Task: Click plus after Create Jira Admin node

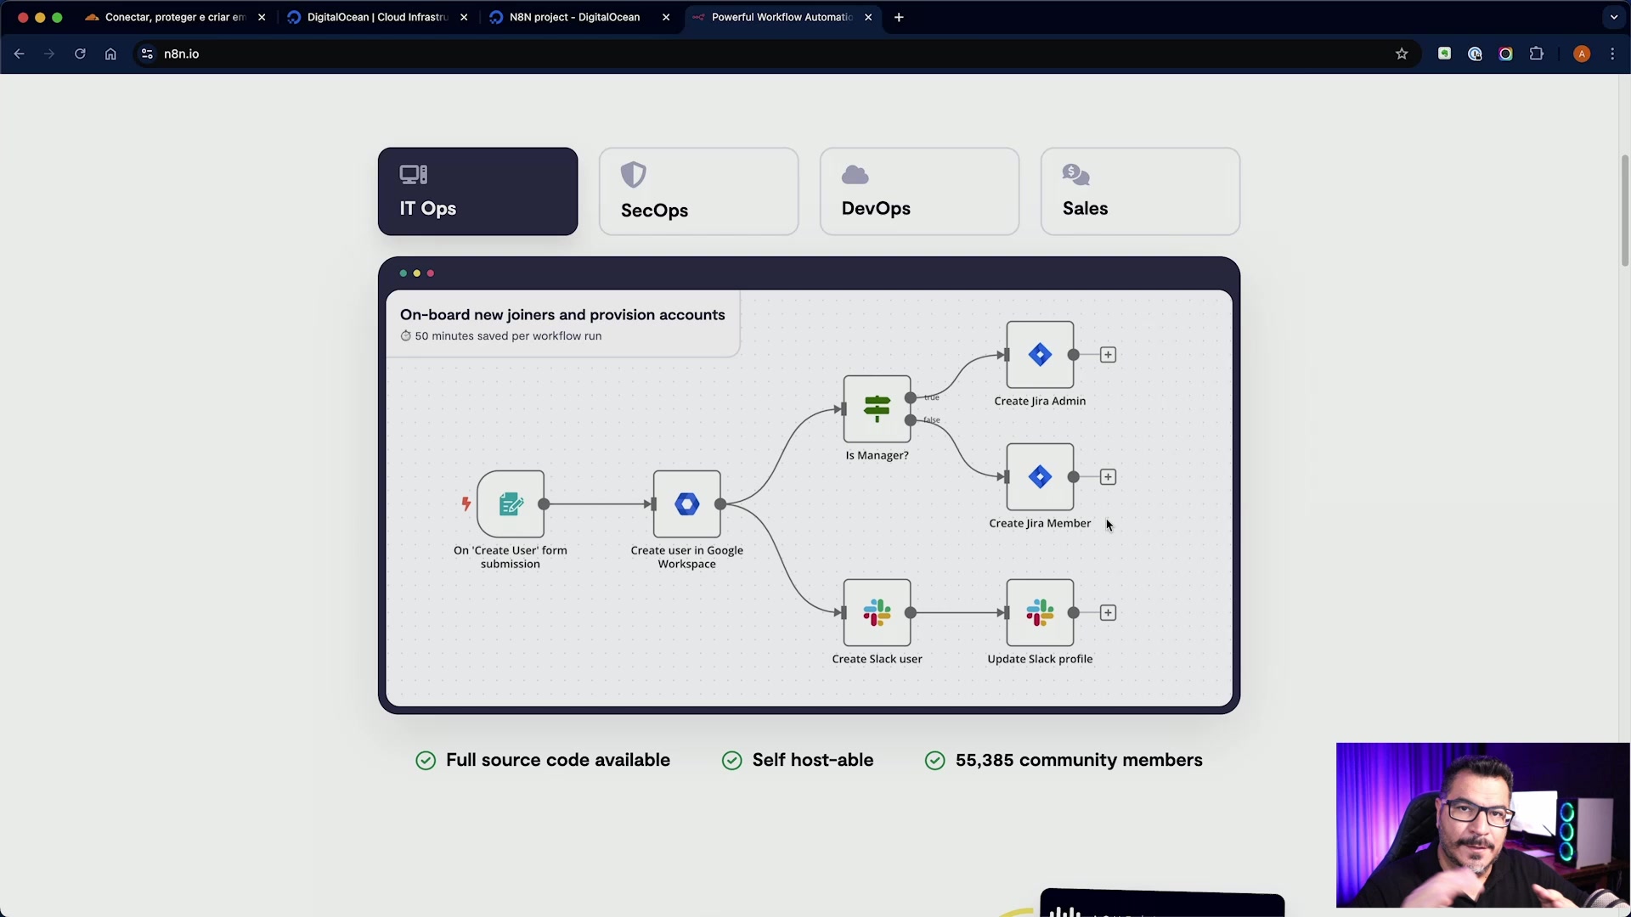Action: pos(1108,355)
